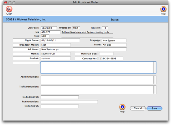Click the Rep Instructions field
The width and height of the screenshot is (171, 125).
69,101
